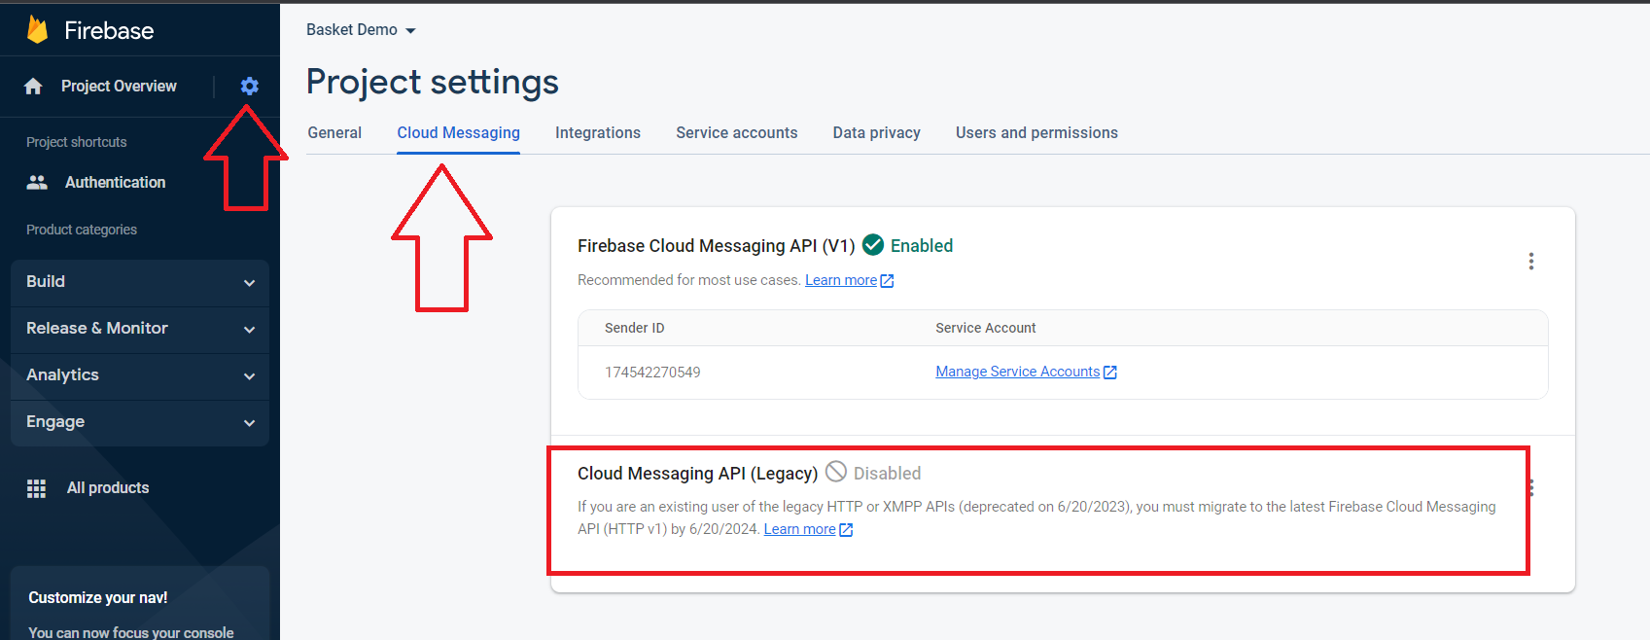
Task: Click the Firebase flame logo
Action: 38,30
